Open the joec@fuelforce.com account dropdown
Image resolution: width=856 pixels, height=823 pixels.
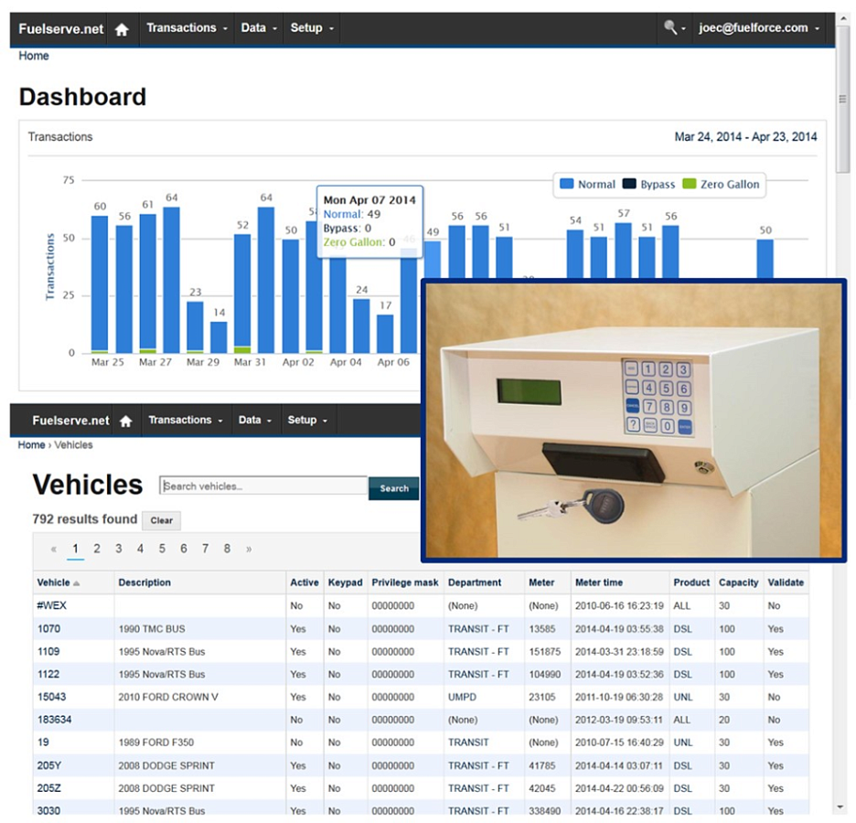coord(759,27)
